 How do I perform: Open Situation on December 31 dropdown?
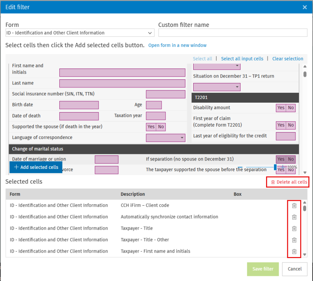[x=217, y=87]
